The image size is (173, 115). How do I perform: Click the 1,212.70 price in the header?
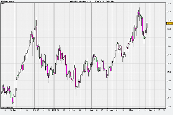(94, 1)
